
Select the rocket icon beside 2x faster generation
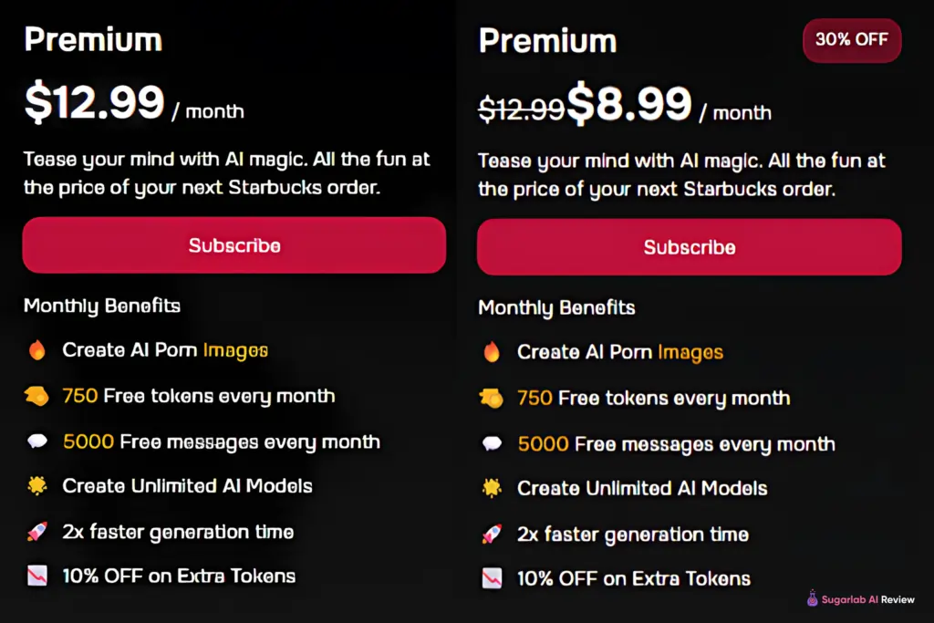pos(38,531)
